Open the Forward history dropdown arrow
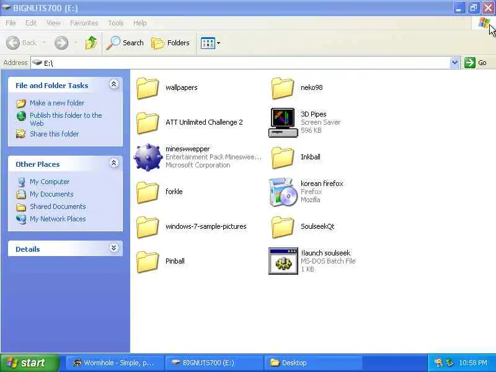 [76, 43]
